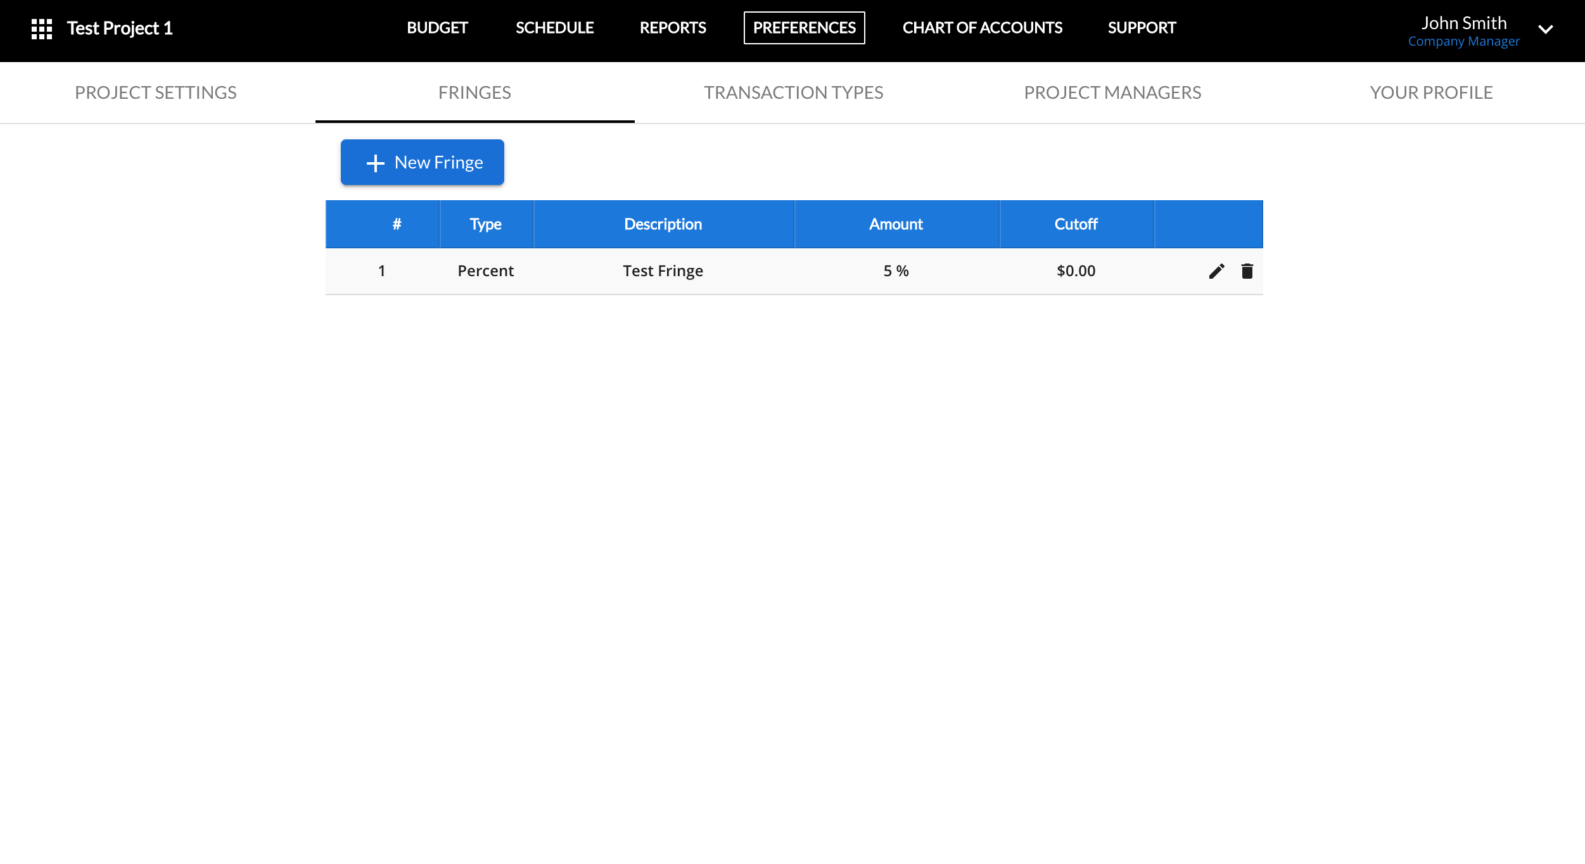
Task: Go to the Your Profile tab
Action: 1431,92
